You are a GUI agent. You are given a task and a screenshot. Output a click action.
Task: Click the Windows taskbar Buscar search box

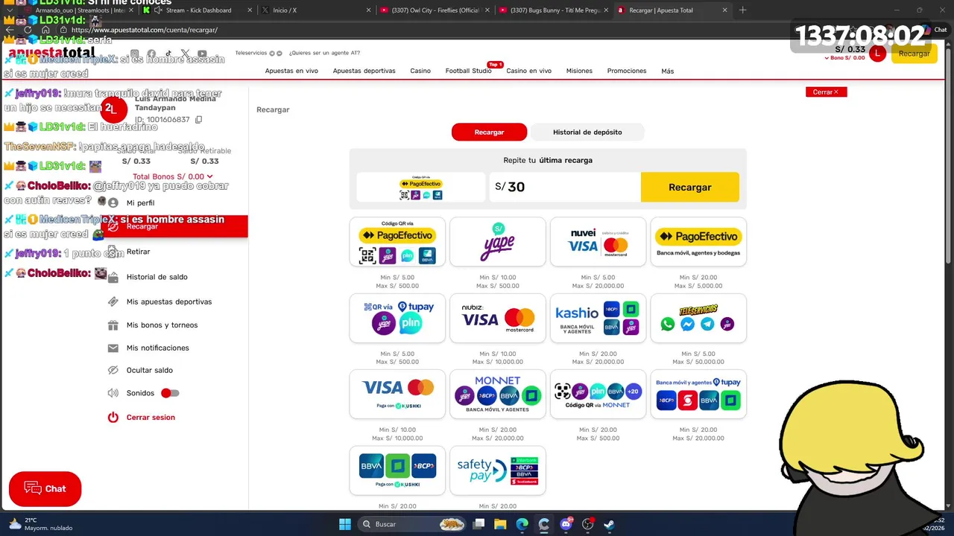412,524
